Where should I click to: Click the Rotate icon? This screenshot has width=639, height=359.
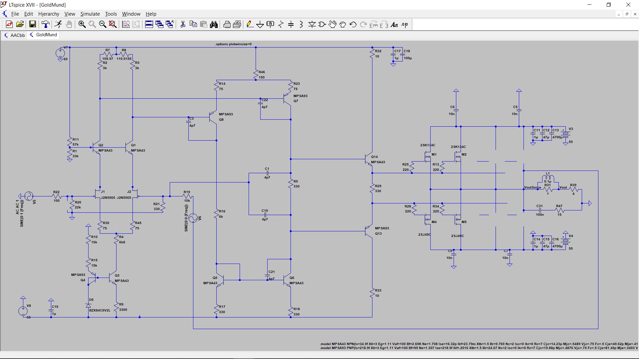coord(374,24)
